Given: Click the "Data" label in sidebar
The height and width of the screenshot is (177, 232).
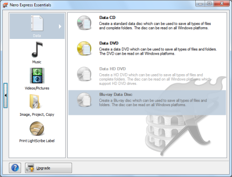Looking at the screenshot, I should 37,36.
